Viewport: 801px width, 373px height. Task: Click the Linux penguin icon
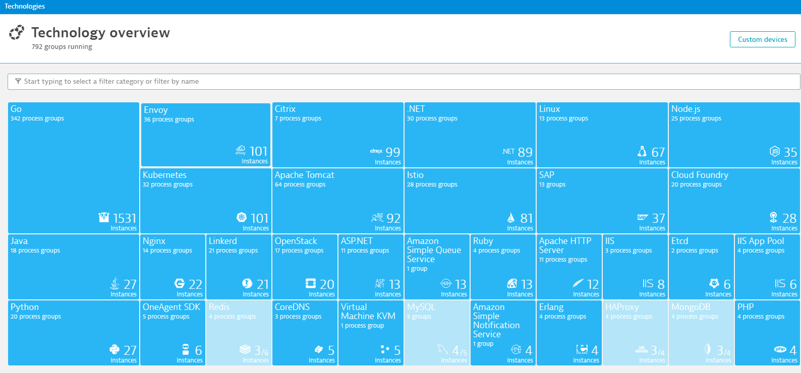click(642, 151)
